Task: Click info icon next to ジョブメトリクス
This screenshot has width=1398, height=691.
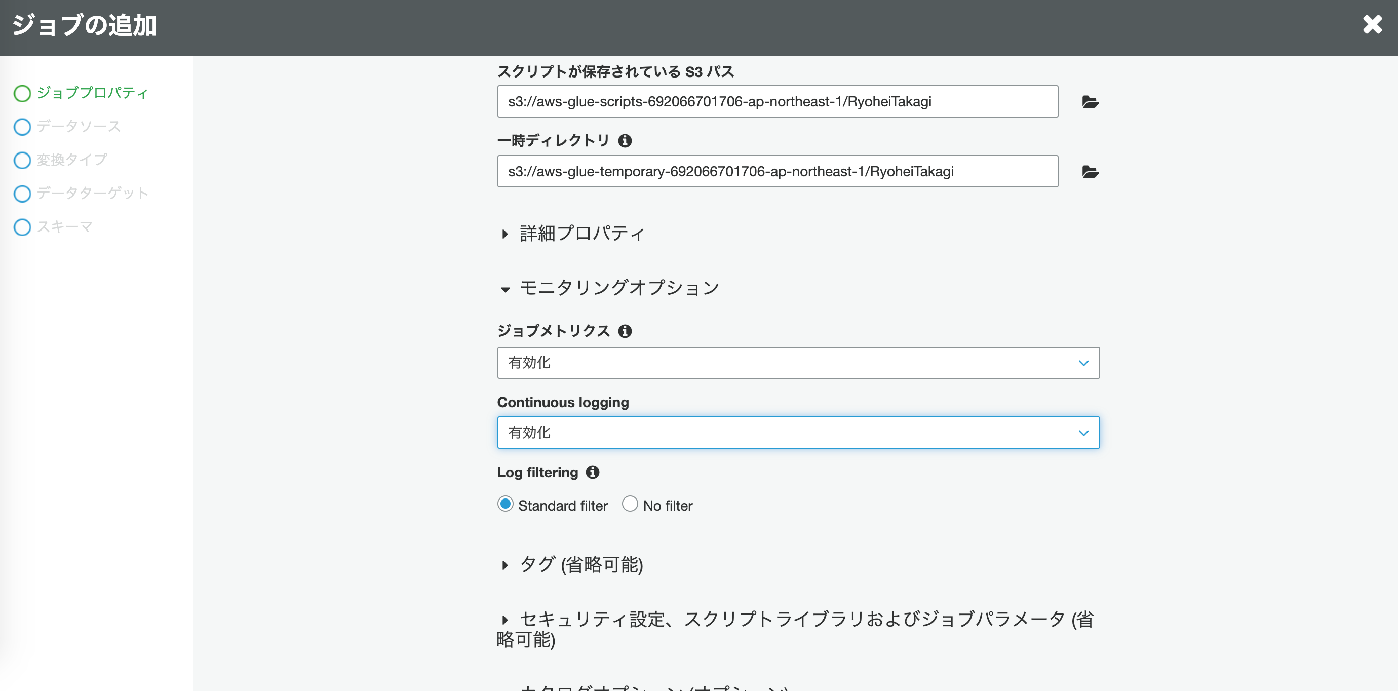Action: click(625, 331)
